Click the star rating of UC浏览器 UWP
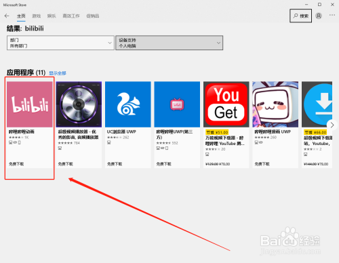Viewport: 339px width, 263px height. (115, 138)
